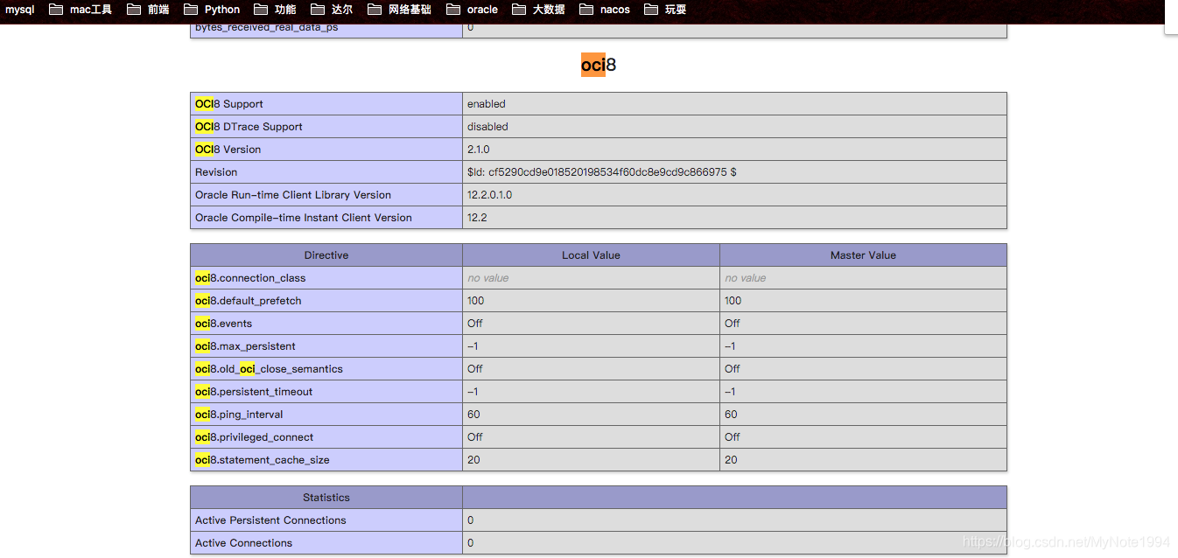1178x558 pixels.
Task: Open the oracle bookmark folder
Action: tap(472, 10)
